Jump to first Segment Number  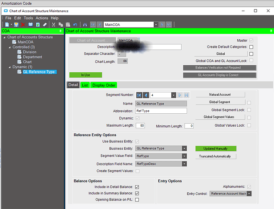click(139, 95)
